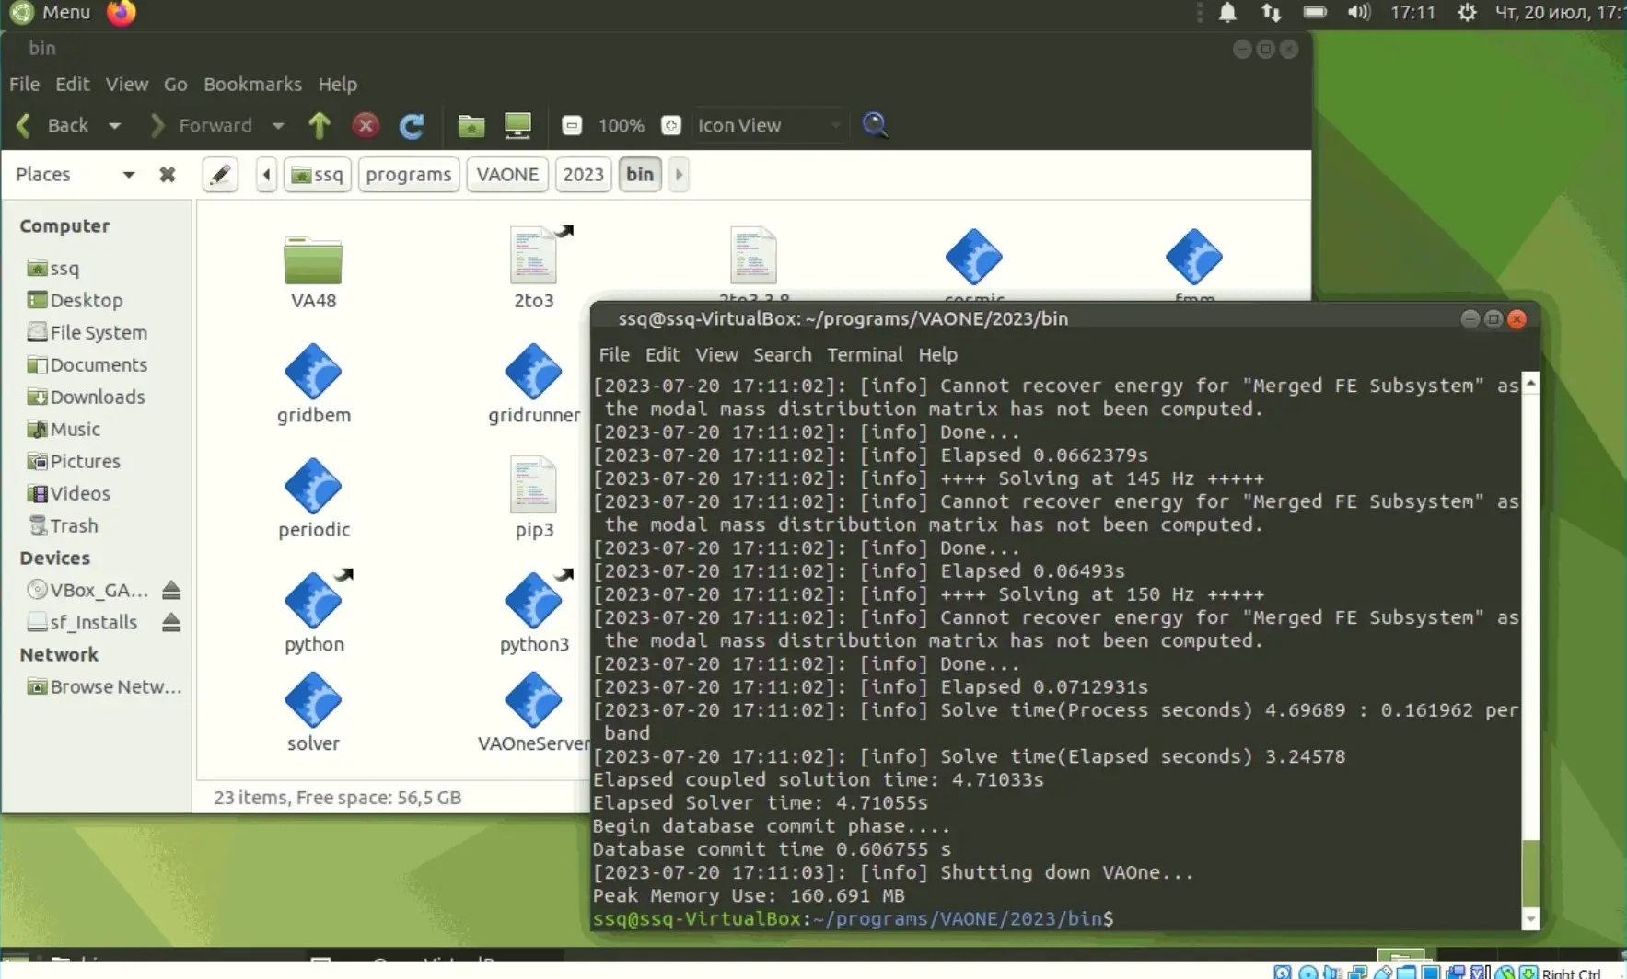Open the Forward history dropdown arrow
Screen dimensions: 1627x979
pyautogui.click(x=278, y=126)
